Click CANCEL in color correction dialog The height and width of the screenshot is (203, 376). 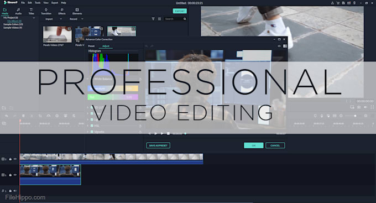coord(275,145)
